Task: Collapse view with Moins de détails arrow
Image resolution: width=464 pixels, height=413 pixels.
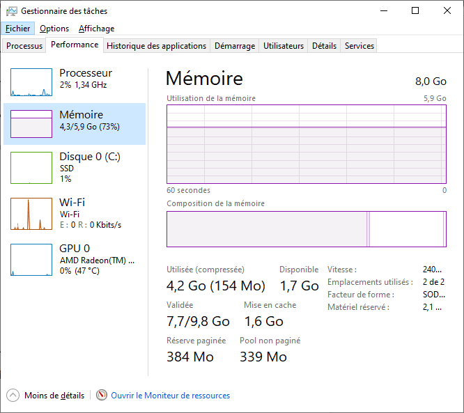Action: coord(13,396)
